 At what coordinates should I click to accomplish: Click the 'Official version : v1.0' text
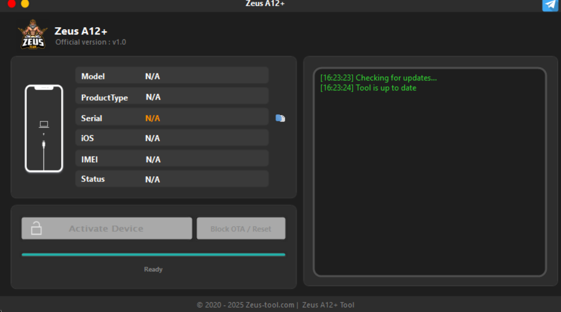point(91,42)
